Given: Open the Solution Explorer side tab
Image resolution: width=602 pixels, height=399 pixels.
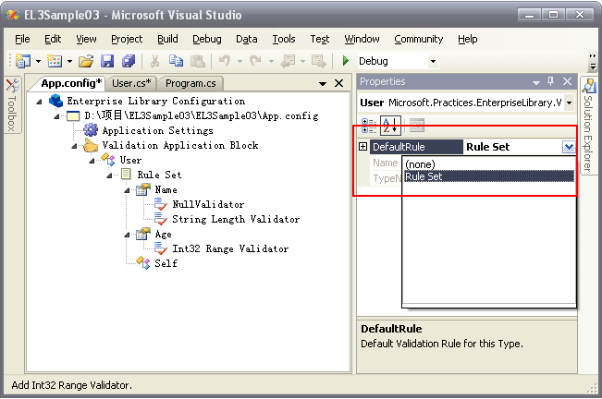Looking at the screenshot, I should [588, 125].
